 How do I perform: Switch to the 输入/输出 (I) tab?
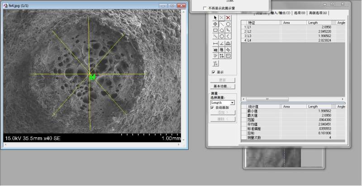280,13
